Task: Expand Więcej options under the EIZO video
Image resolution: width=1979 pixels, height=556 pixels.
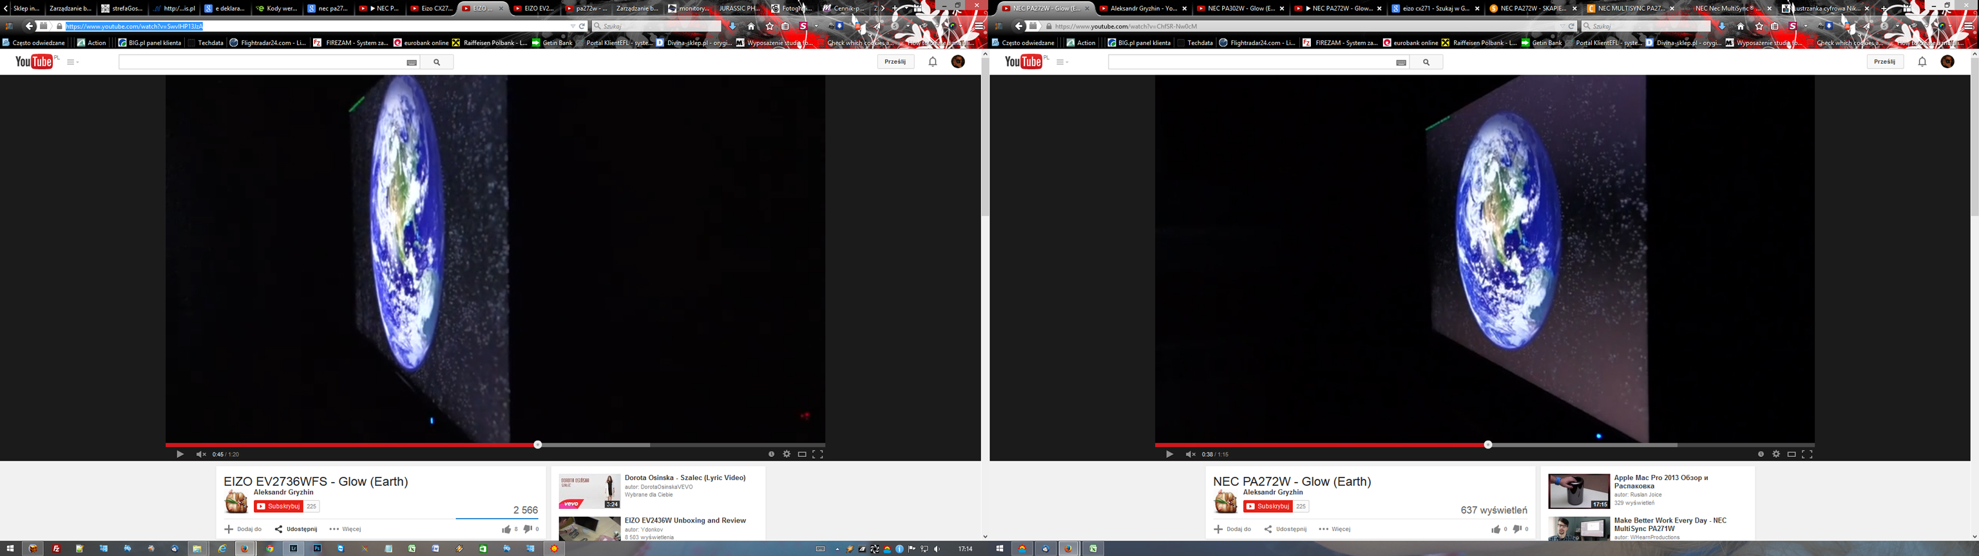Action: tap(345, 529)
